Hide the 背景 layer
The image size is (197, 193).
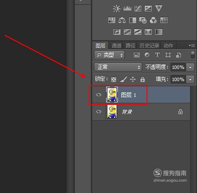pyautogui.click(x=99, y=111)
